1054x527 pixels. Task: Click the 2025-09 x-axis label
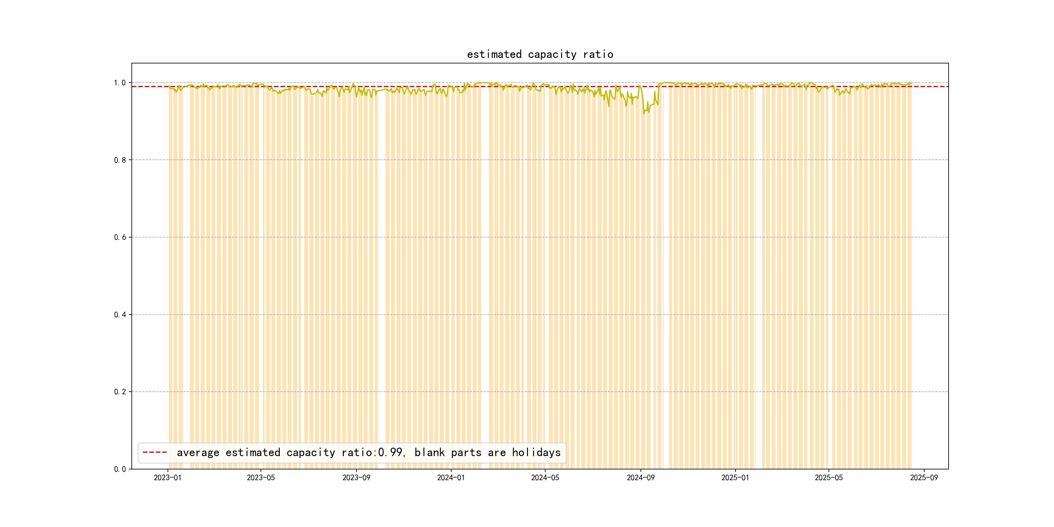click(x=924, y=478)
